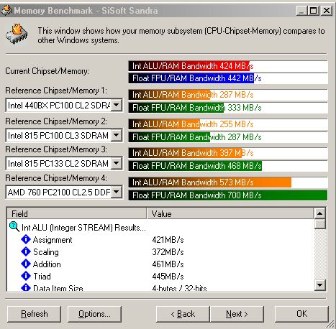Go to previous page with Back
The height and width of the screenshot is (329, 336).
coord(183,314)
